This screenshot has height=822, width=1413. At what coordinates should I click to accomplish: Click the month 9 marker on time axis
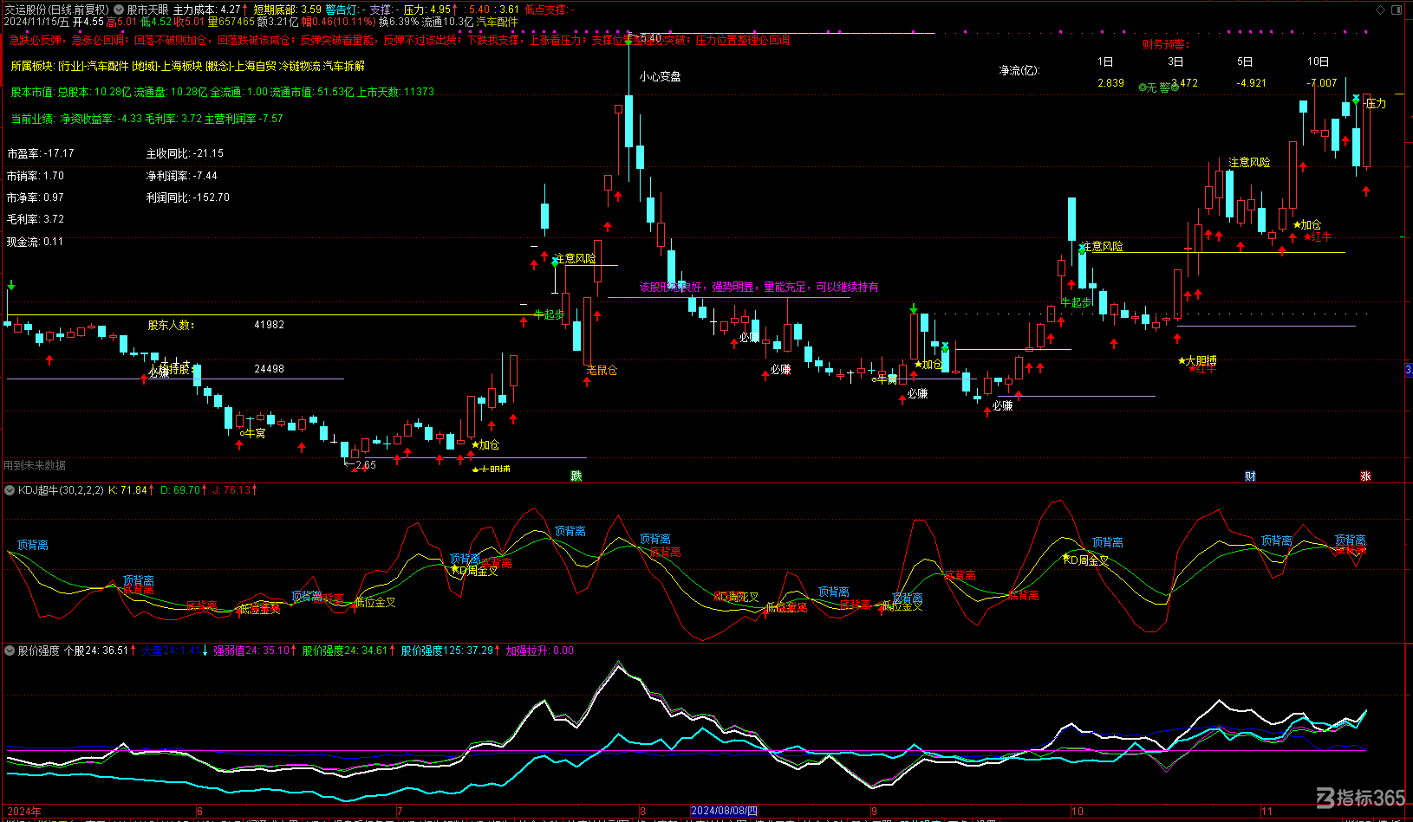(875, 812)
